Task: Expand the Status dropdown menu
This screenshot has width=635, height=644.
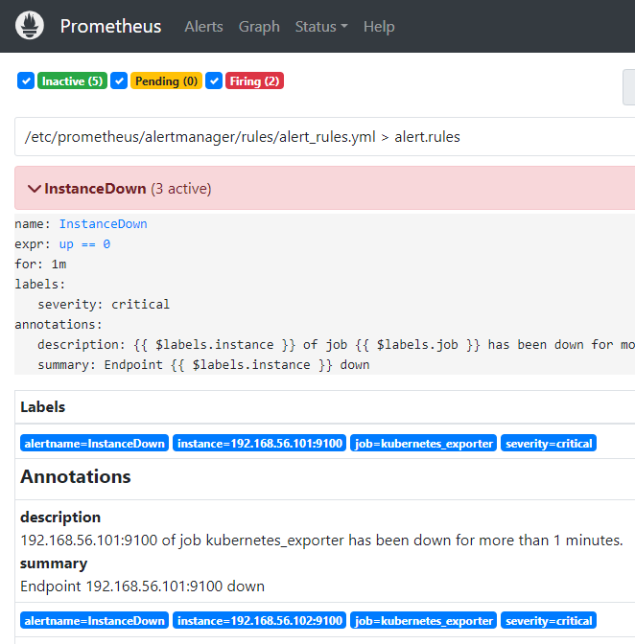Action: [321, 27]
